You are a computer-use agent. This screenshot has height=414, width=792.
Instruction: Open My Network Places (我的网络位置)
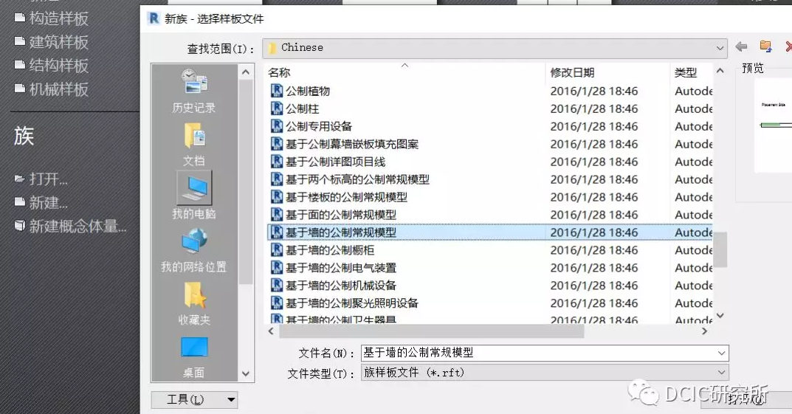pyautogui.click(x=194, y=250)
